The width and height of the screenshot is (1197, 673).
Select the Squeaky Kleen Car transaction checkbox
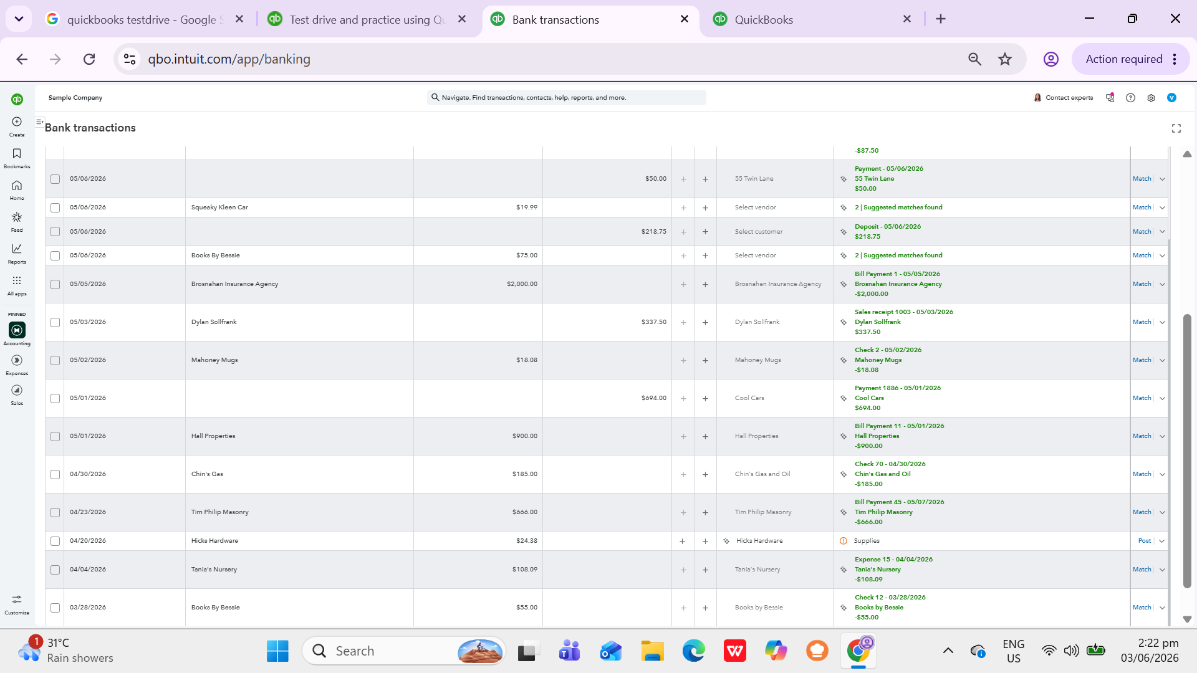point(55,208)
